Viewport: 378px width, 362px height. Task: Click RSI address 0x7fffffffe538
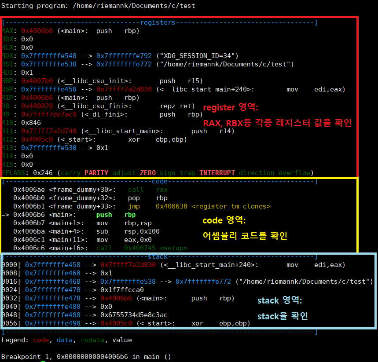coord(49,64)
